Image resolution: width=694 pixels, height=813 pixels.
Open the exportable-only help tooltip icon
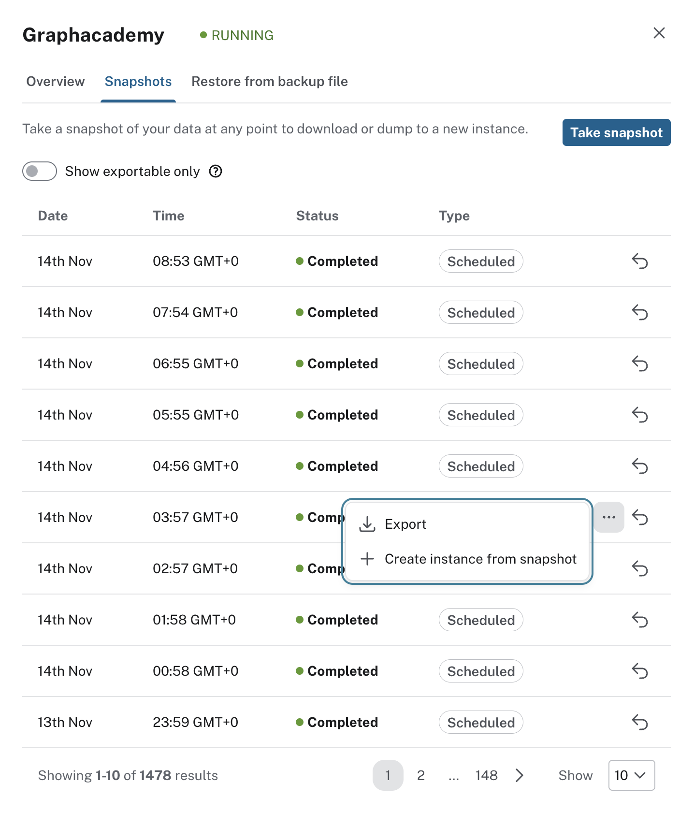click(216, 171)
